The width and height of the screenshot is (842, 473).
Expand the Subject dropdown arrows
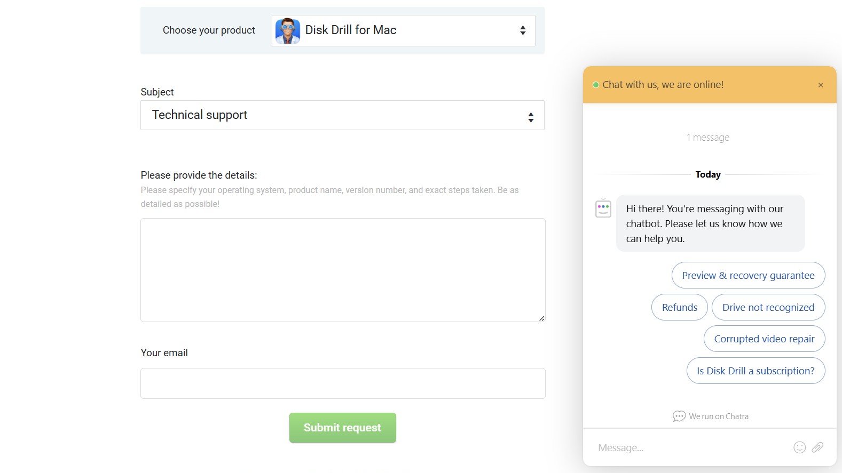[531, 117]
